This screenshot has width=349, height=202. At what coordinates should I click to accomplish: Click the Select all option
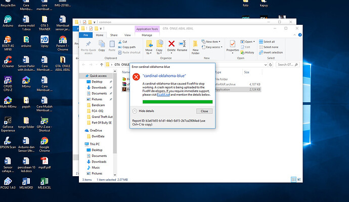tap(267, 42)
